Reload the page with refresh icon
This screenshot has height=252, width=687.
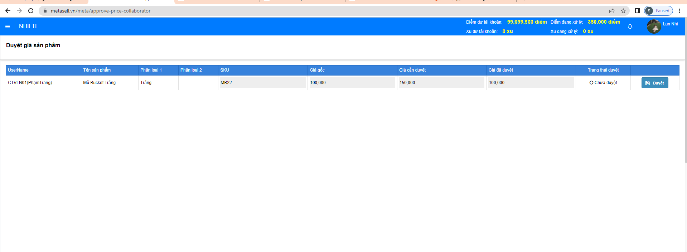point(31,11)
